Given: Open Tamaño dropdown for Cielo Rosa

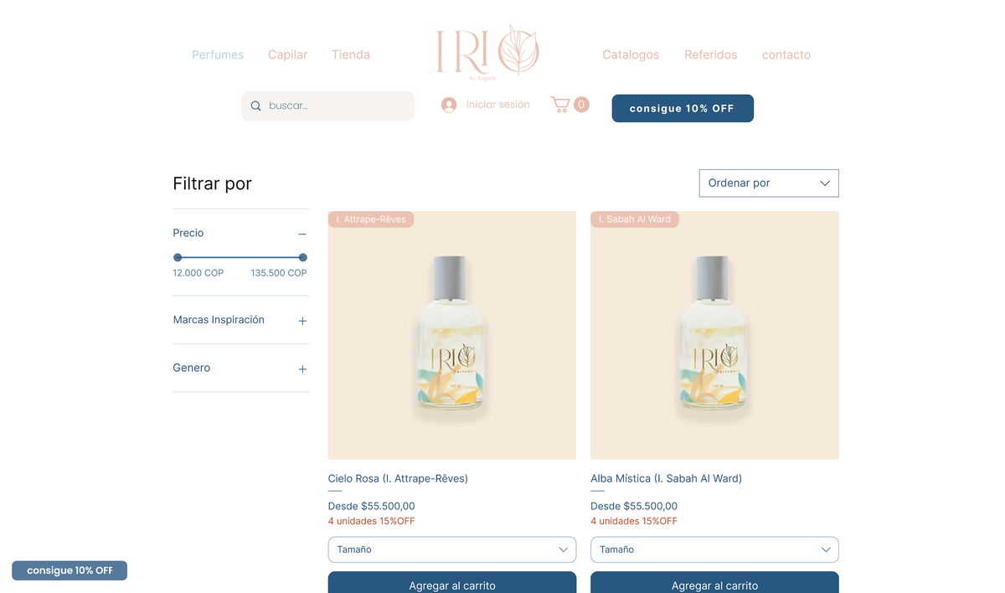Looking at the screenshot, I should (451, 549).
